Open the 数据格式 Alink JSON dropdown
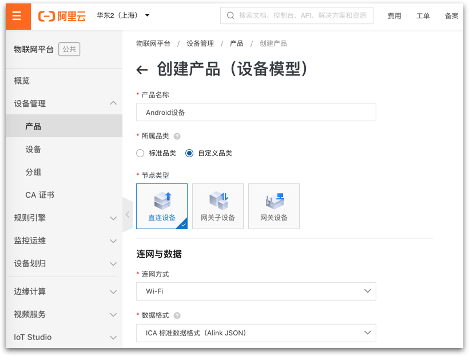Image resolution: width=469 pixels, height=356 pixels. pyautogui.click(x=256, y=333)
